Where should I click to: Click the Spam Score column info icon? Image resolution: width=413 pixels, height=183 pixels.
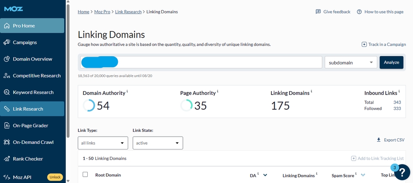point(356,174)
